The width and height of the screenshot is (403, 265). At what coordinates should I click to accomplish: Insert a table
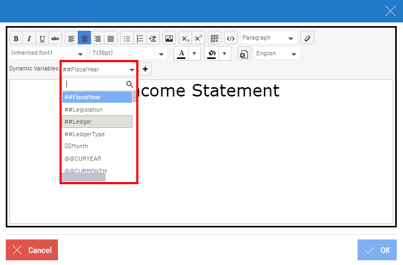coord(214,38)
